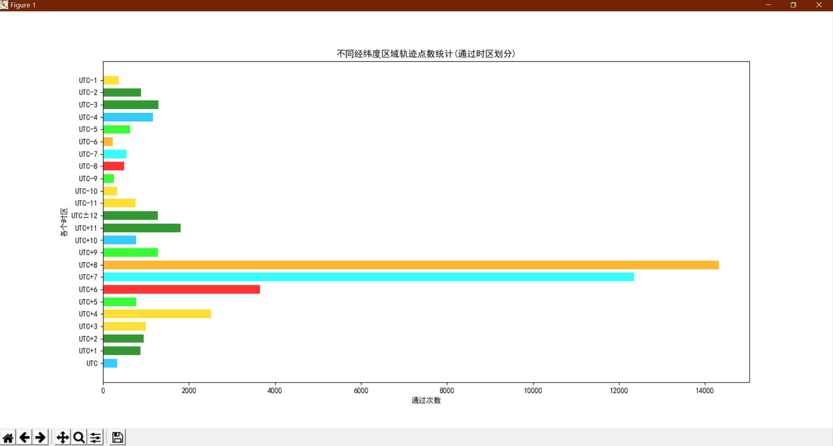Click the x-axis tick label 0

click(x=103, y=390)
